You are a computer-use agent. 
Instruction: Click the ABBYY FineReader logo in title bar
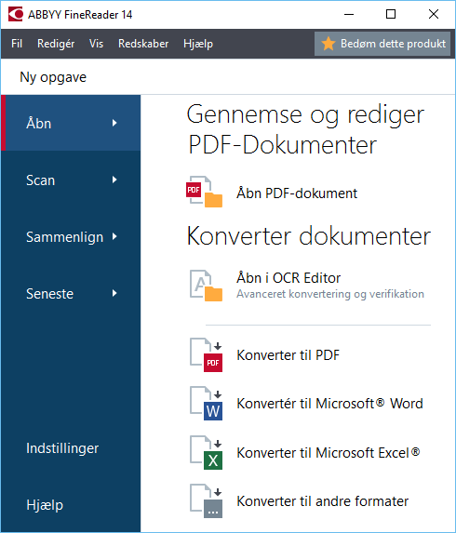(16, 14)
